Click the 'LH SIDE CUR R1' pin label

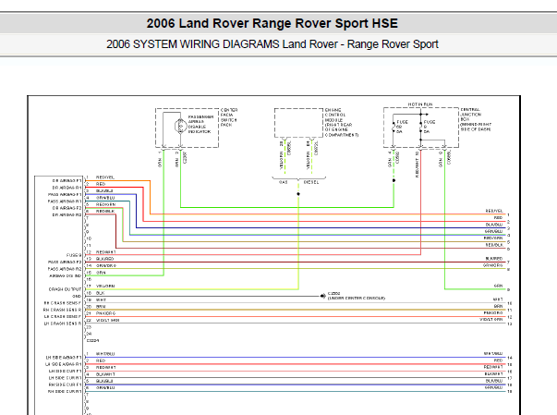[66, 378]
